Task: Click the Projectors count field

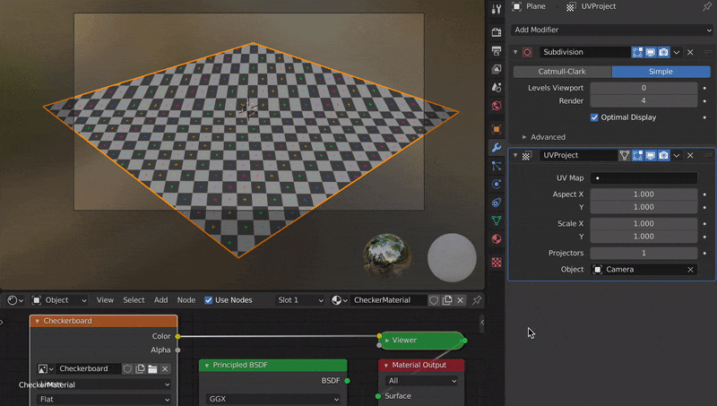Action: (644, 253)
